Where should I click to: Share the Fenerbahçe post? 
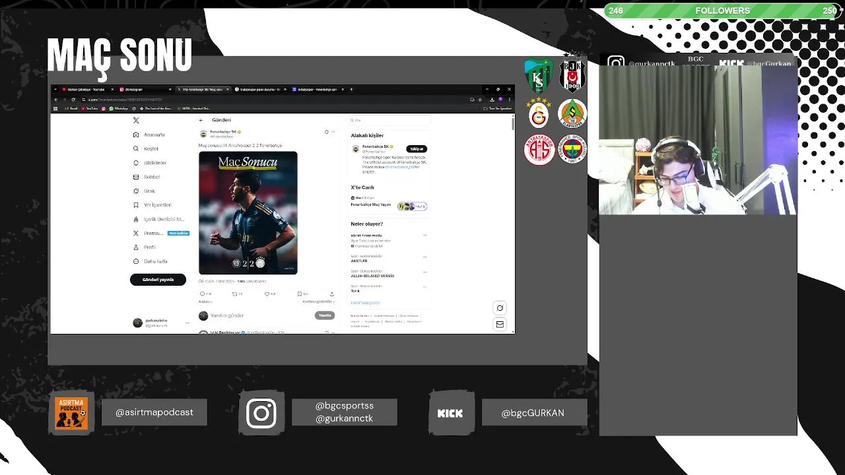coord(331,294)
